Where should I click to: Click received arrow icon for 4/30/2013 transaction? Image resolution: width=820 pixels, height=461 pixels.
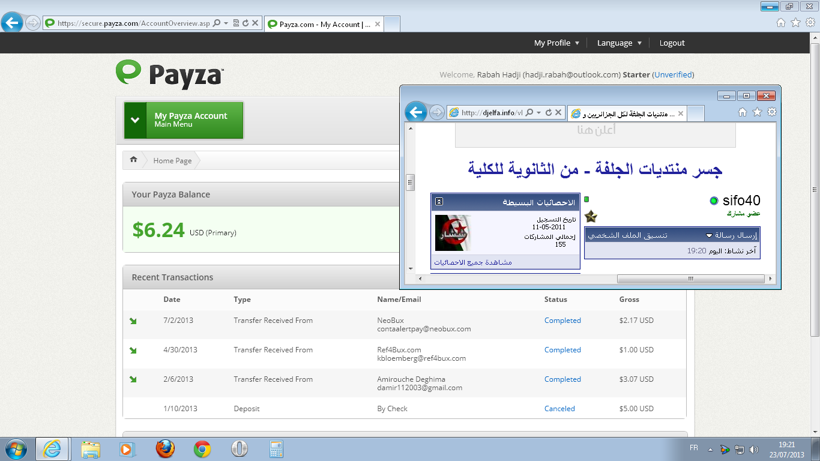coord(133,351)
